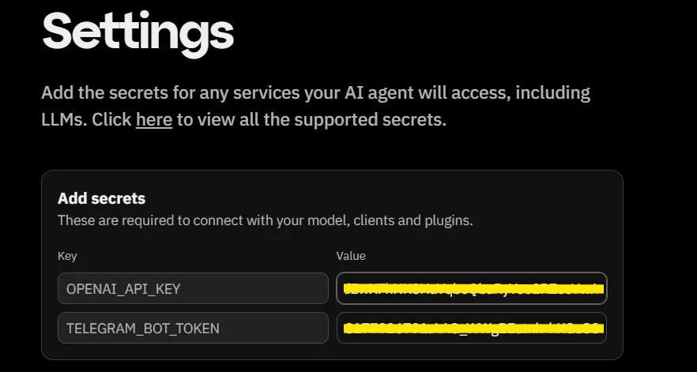Click the "Add secrets" card title
The height and width of the screenshot is (372, 697).
[101, 198]
